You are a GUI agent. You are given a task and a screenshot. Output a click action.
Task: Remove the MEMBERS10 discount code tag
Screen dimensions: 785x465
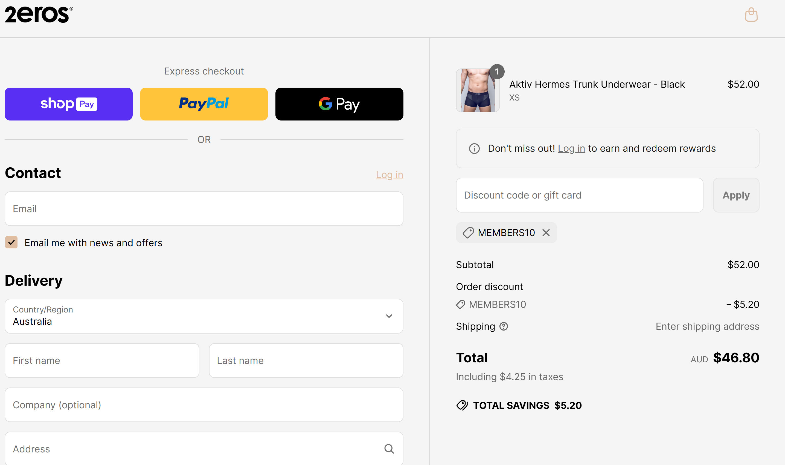[546, 232]
